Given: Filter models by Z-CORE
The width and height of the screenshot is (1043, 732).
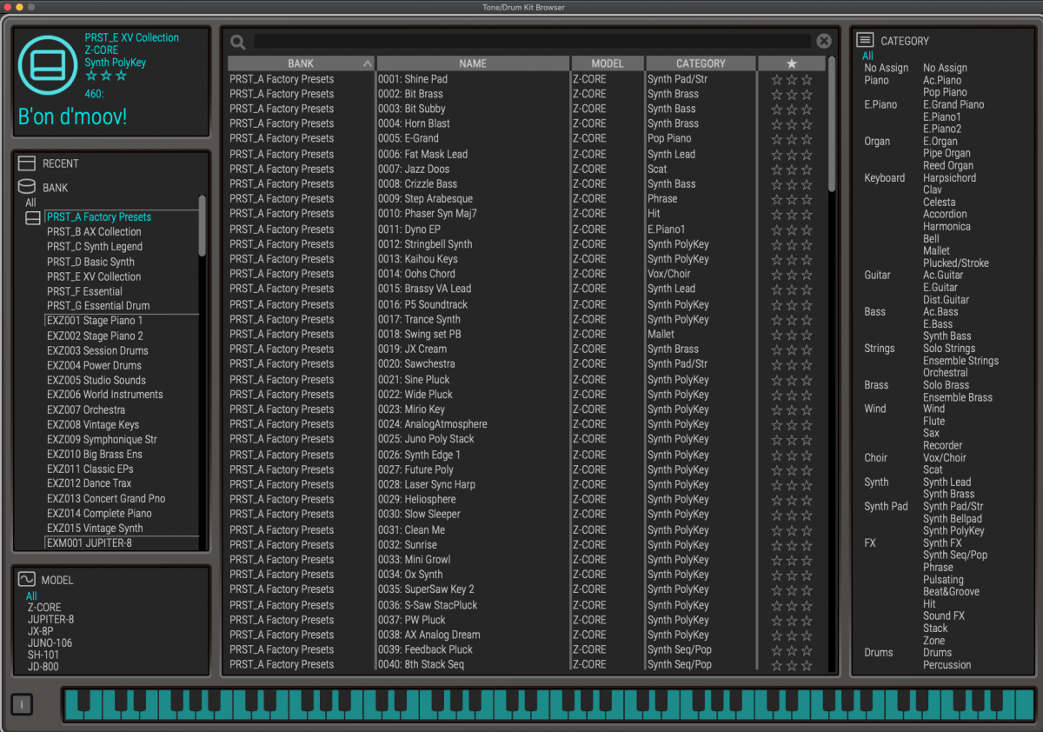Looking at the screenshot, I should pos(44,608).
